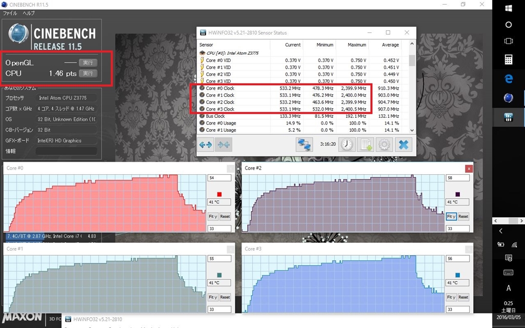525x328 pixels.
Task: Click the Core #2 graph max value field 58
Action: [458, 178]
